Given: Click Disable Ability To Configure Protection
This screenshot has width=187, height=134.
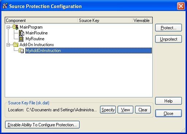Looking at the screenshot, I should pyautogui.click(x=42, y=125).
